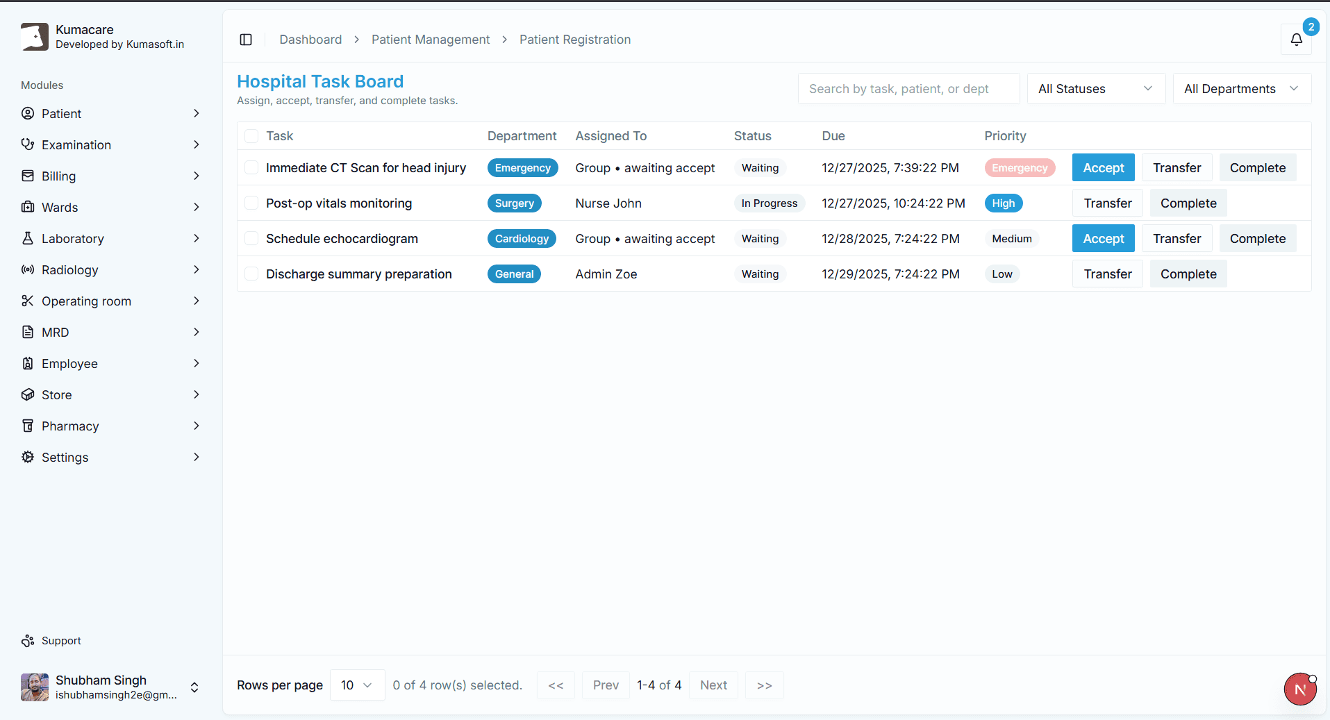Open the All Departments dropdown
Viewport: 1330px width, 720px height.
tap(1242, 88)
